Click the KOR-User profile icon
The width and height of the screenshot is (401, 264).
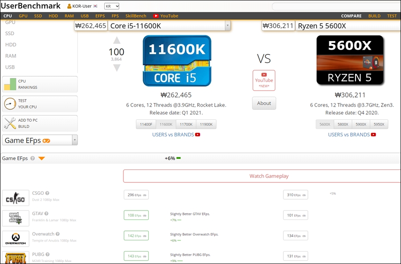coord(69,6)
